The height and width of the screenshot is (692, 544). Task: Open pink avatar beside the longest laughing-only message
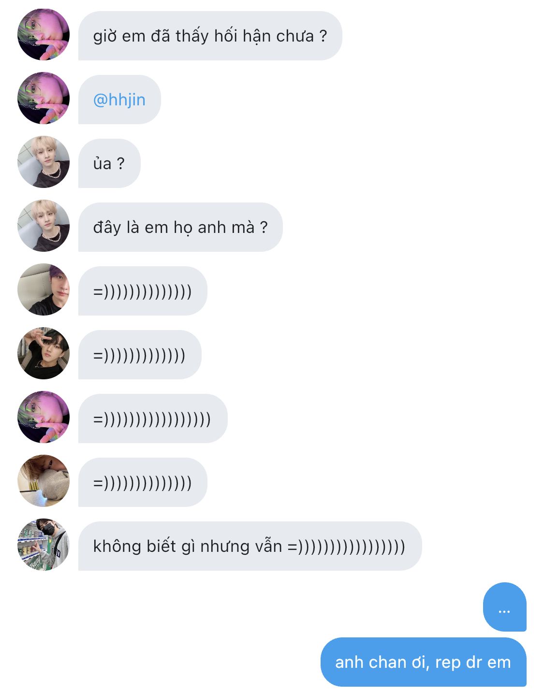click(44, 417)
